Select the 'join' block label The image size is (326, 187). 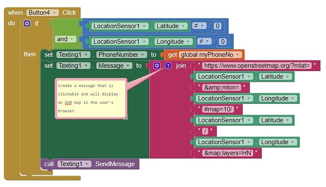pyautogui.click(x=180, y=66)
